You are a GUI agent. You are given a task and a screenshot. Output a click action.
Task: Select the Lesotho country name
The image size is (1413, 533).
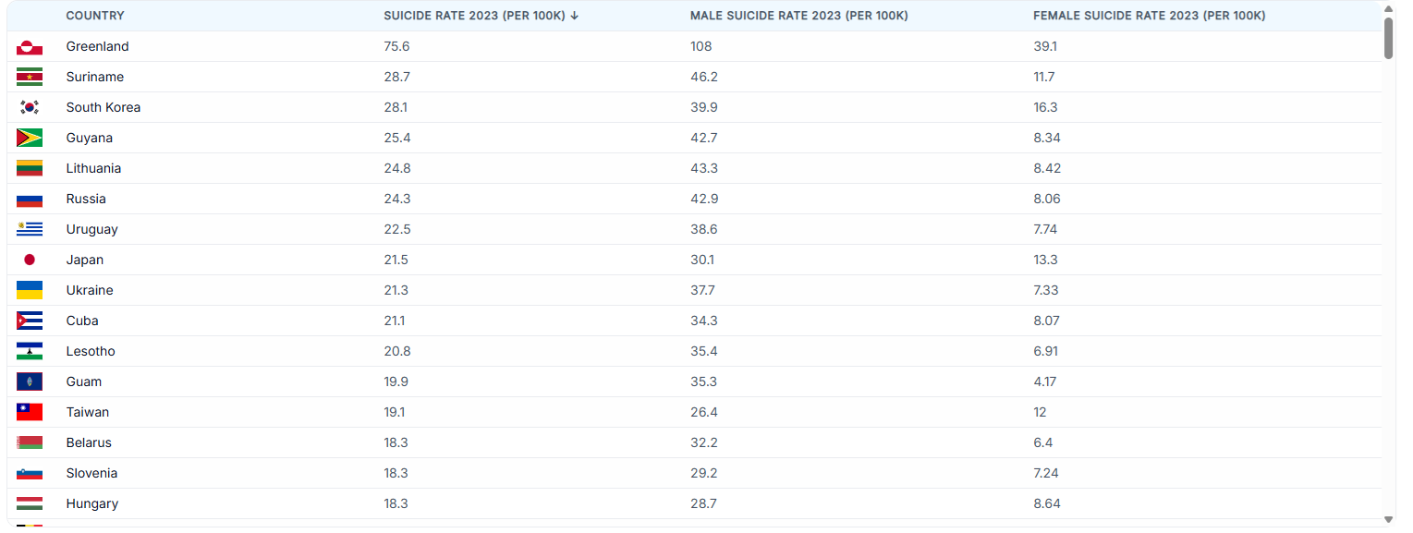pyautogui.click(x=91, y=351)
